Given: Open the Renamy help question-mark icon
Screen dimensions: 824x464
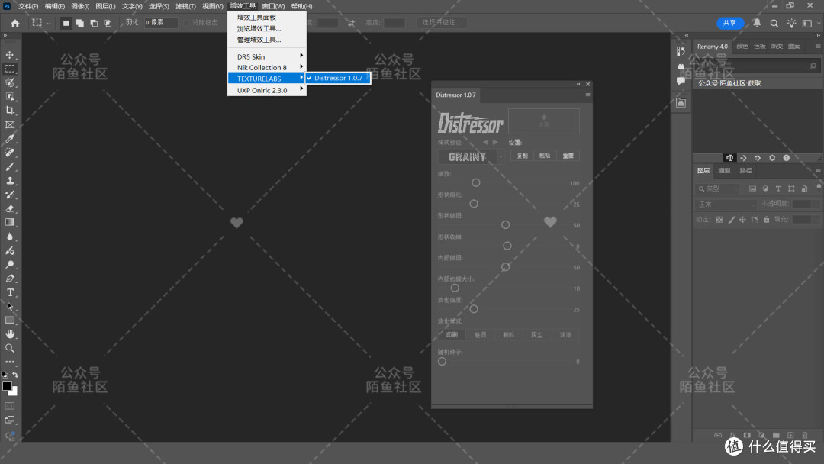Looking at the screenshot, I should click(x=786, y=158).
